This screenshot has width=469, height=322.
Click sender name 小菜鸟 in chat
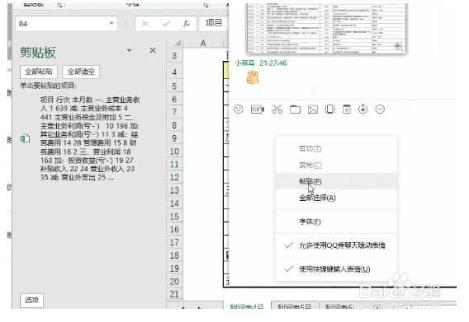pyautogui.click(x=244, y=63)
